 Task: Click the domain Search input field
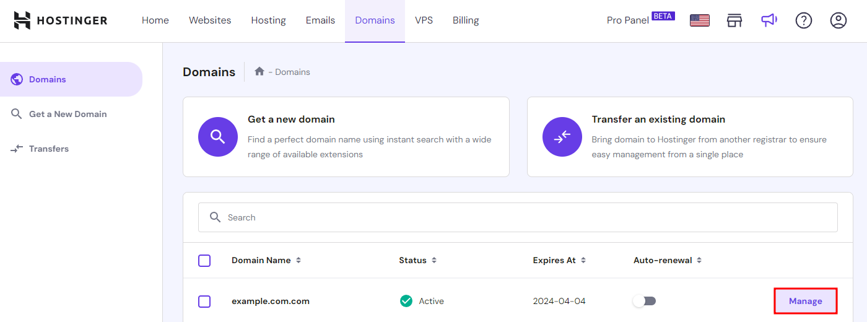coord(518,217)
